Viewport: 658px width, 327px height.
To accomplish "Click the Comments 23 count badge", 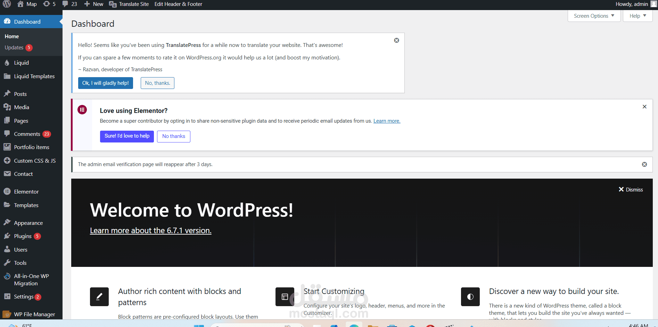I will (47, 134).
